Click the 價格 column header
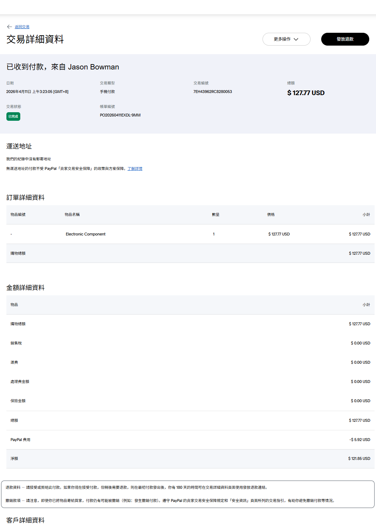Image resolution: width=376 pixels, height=529 pixels. coord(271,215)
